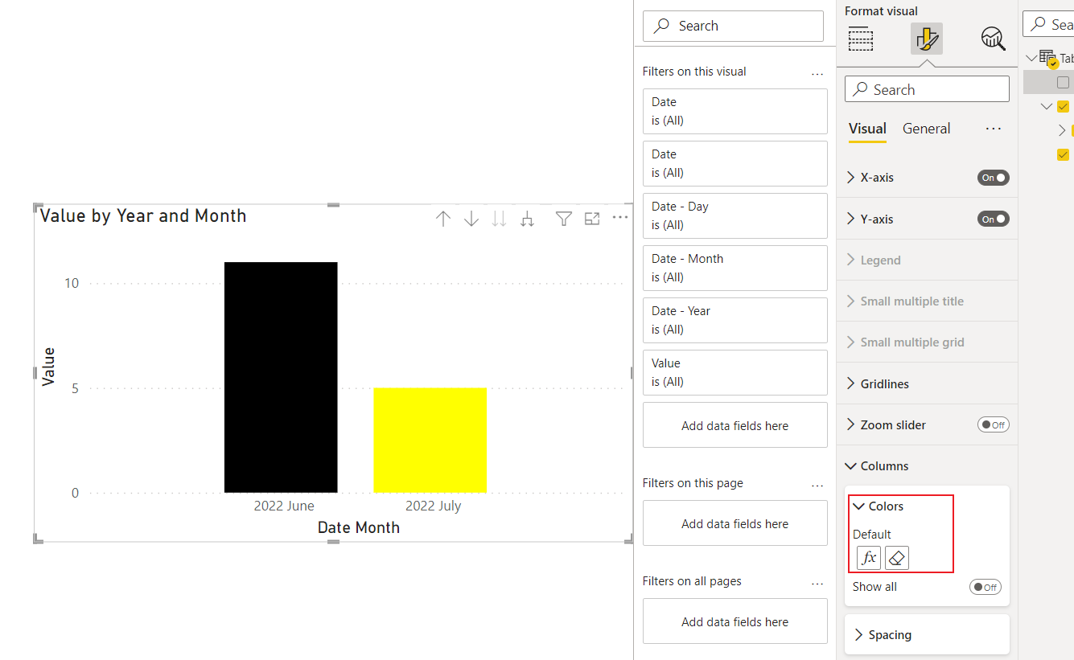The width and height of the screenshot is (1074, 660).
Task: Switch to the Build visual icon
Action: point(861,39)
